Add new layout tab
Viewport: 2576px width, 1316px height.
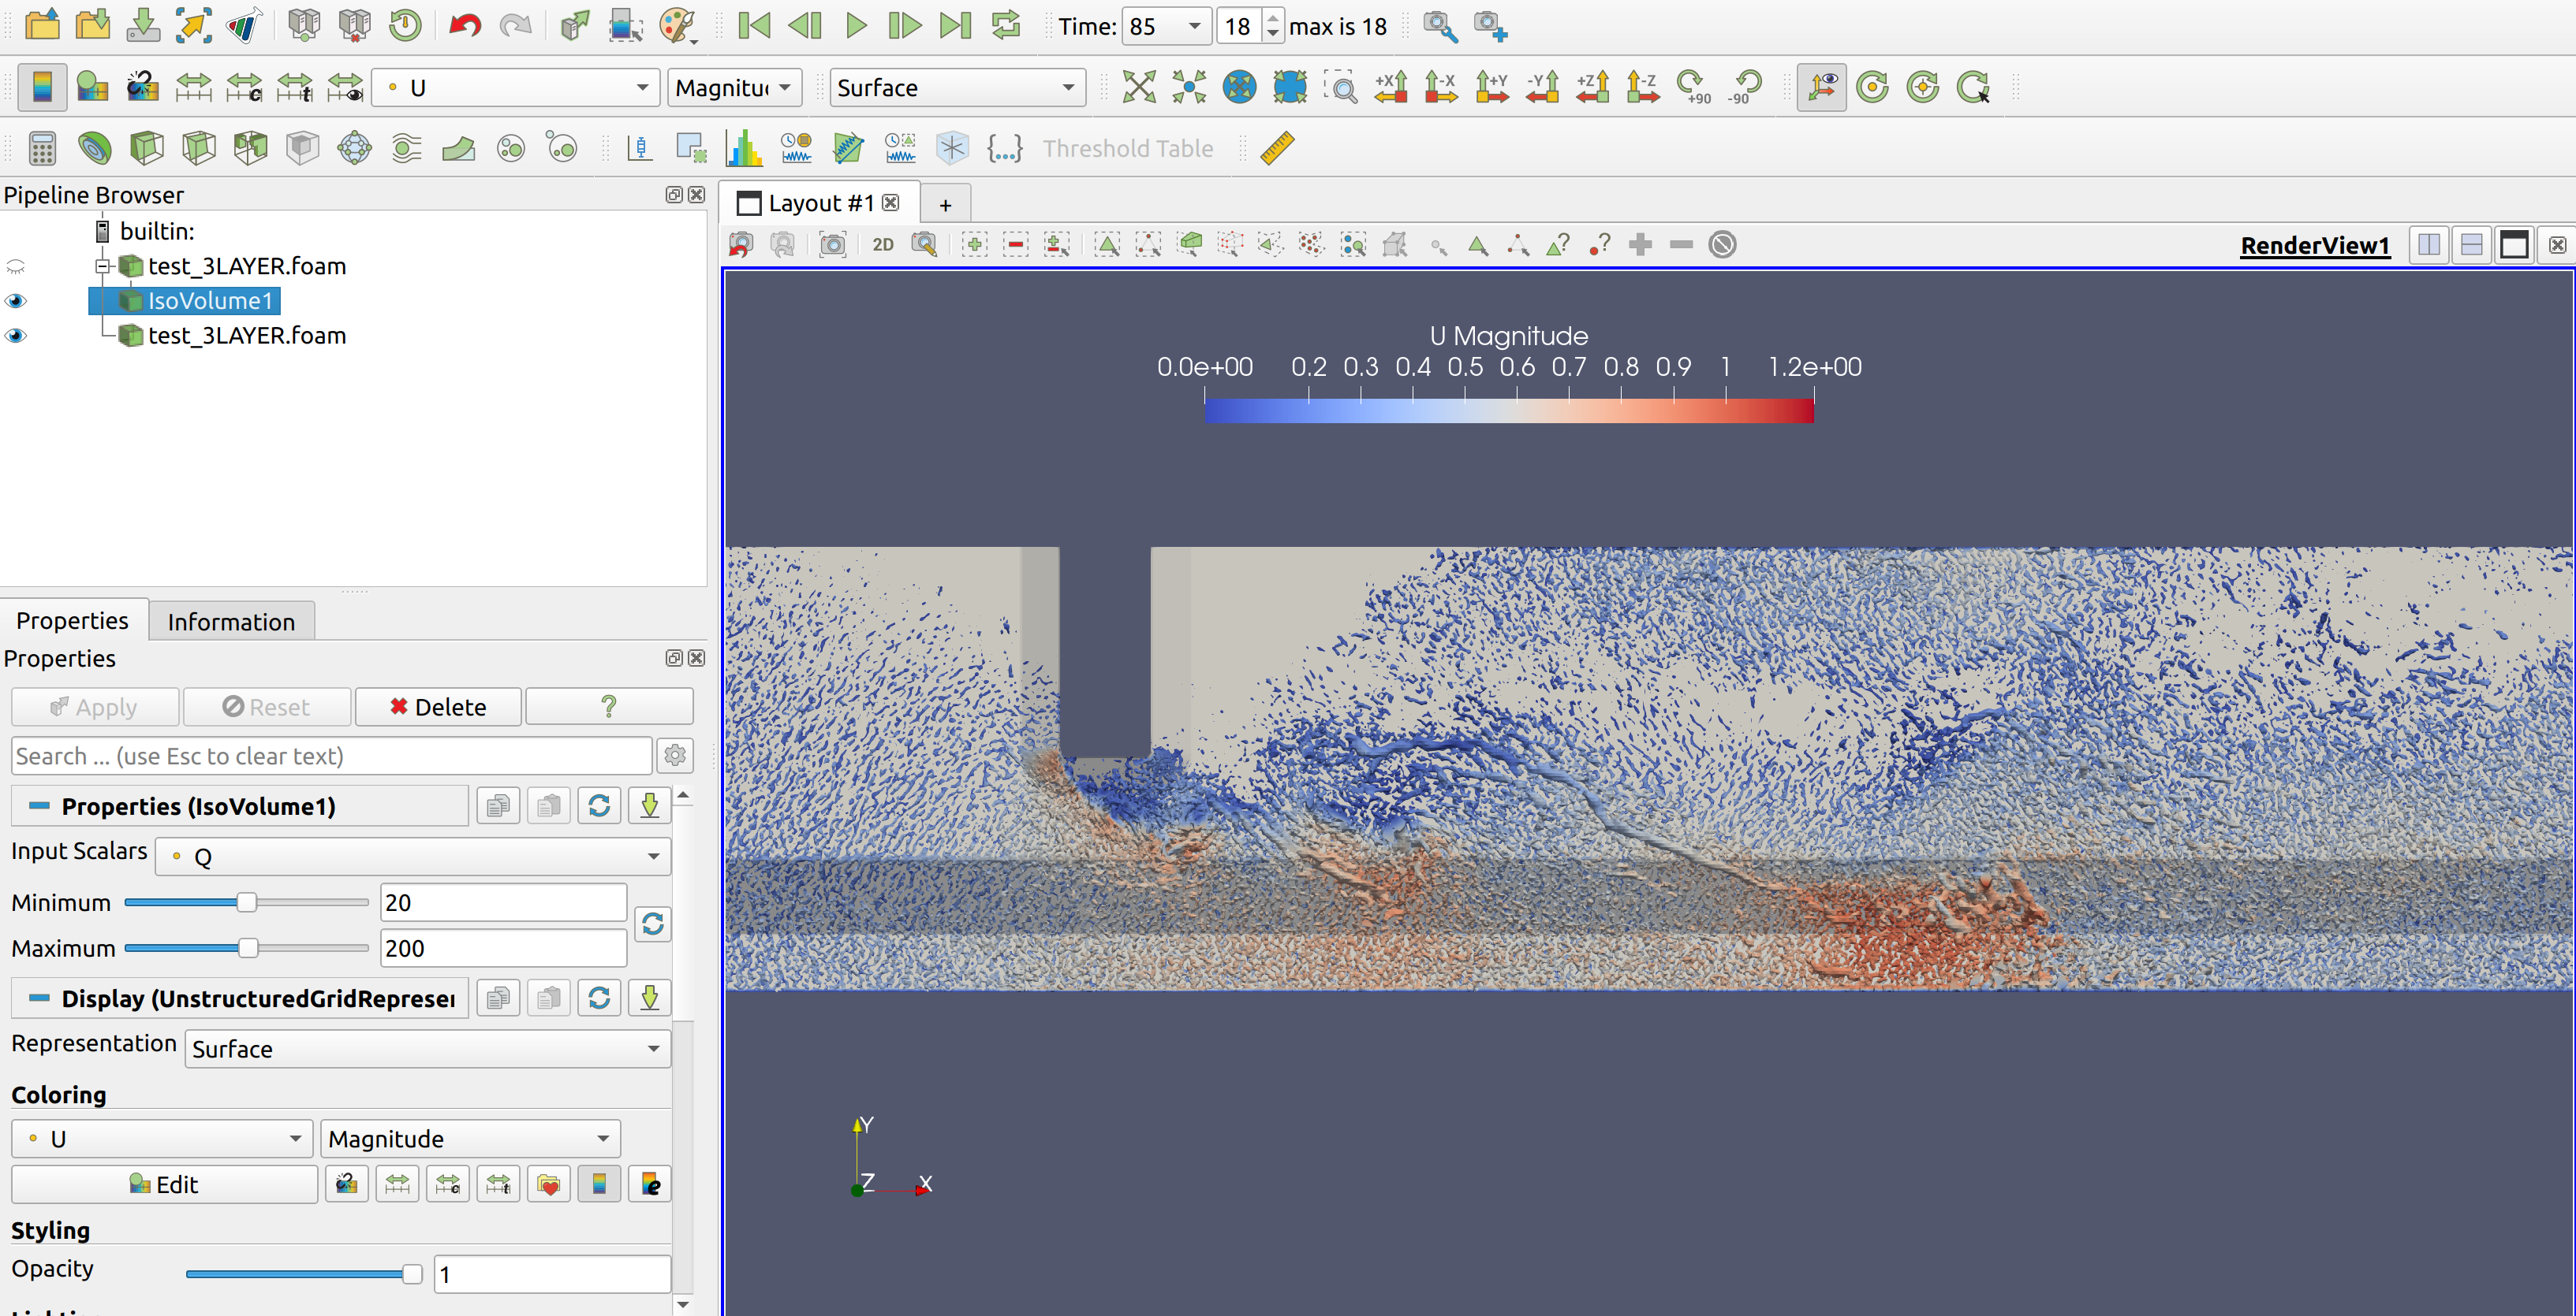click(x=945, y=205)
